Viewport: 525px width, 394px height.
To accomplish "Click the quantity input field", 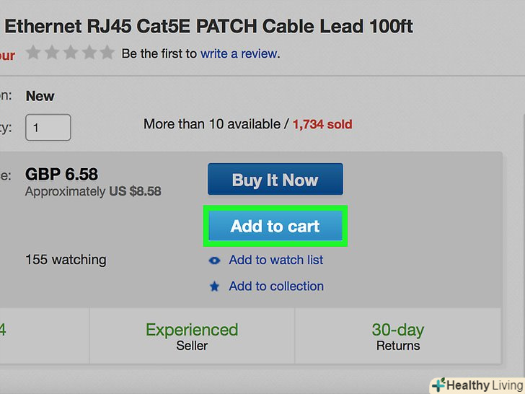I will 48,127.
